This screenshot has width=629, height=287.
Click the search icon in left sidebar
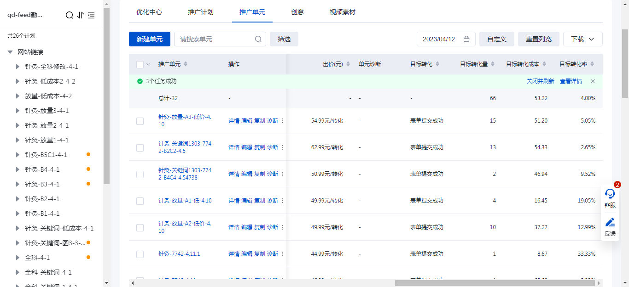(x=70, y=15)
